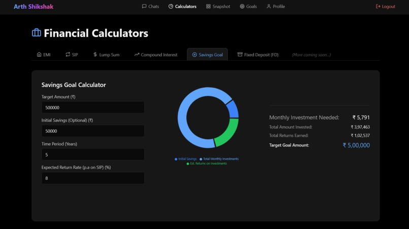This screenshot has height=229, width=409.
Task: Click the Profile person icon
Action: (x=268, y=6)
